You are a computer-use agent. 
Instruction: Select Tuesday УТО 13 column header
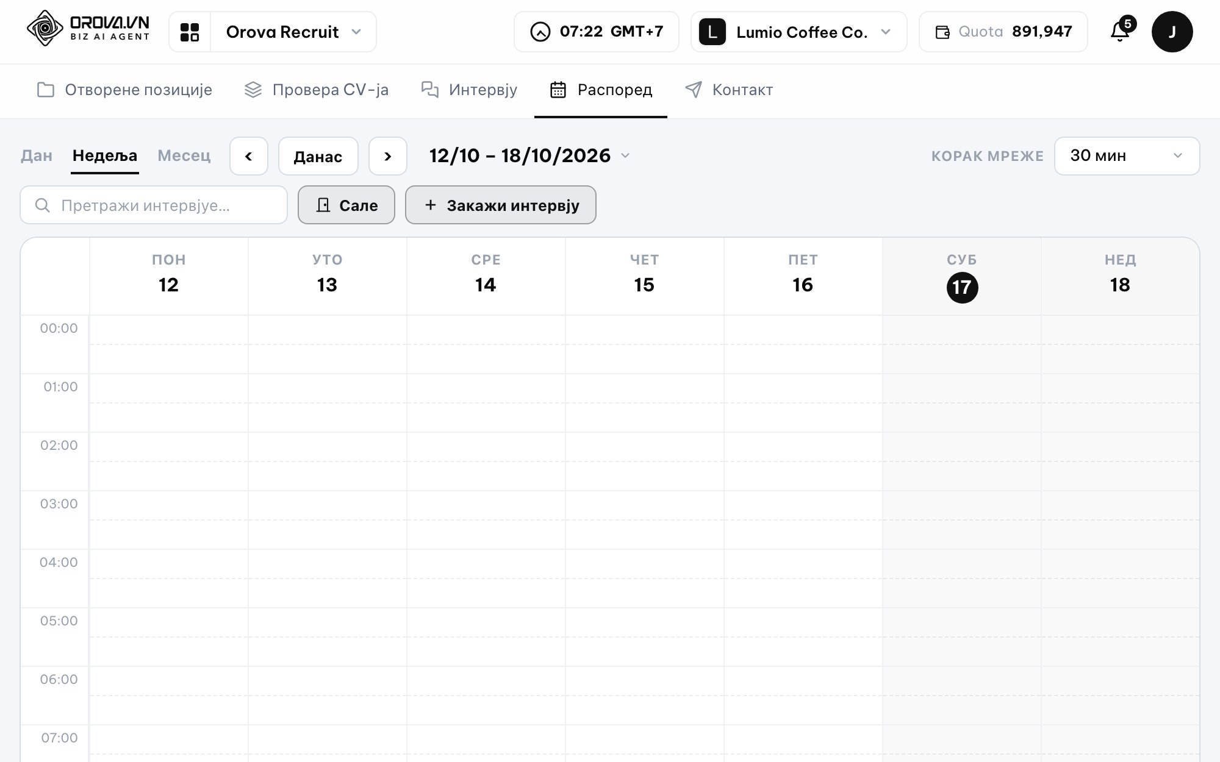tap(328, 276)
